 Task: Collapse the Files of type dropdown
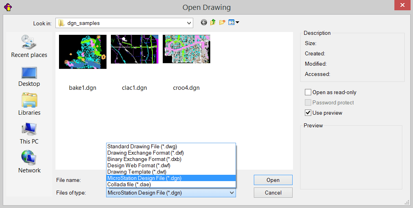tap(232, 193)
